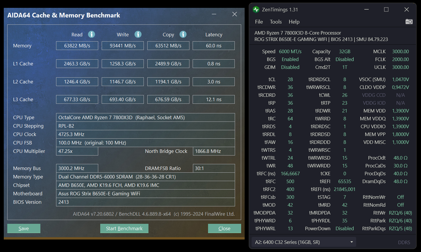Open the Tools menu in ZenTimings
This screenshot has width=421, height=252.
(276, 22)
